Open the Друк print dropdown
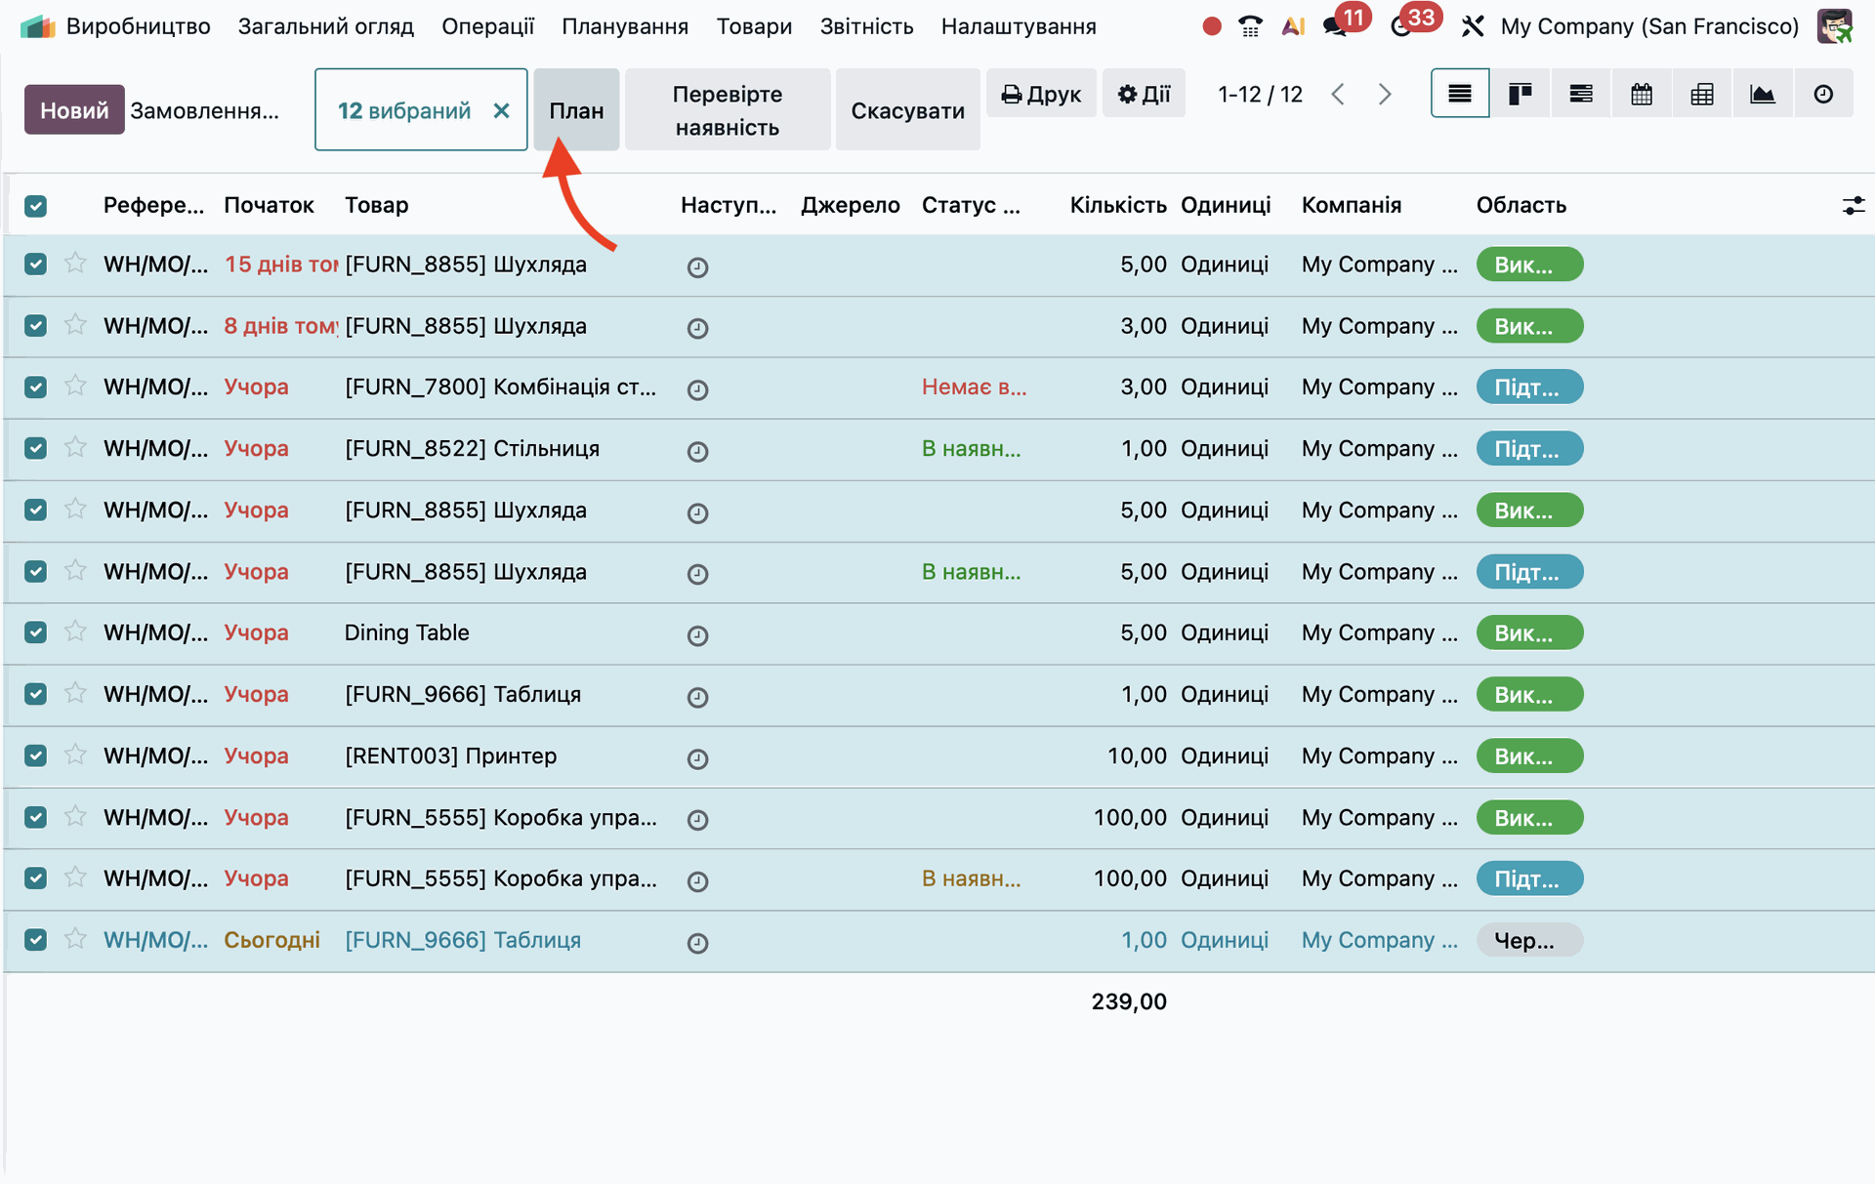Image resolution: width=1875 pixels, height=1184 pixels. pyautogui.click(x=1041, y=94)
